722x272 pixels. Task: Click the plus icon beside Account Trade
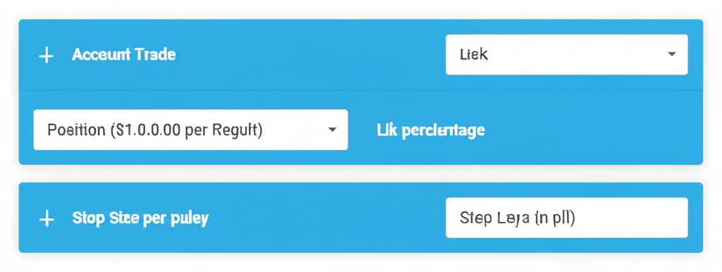click(46, 56)
